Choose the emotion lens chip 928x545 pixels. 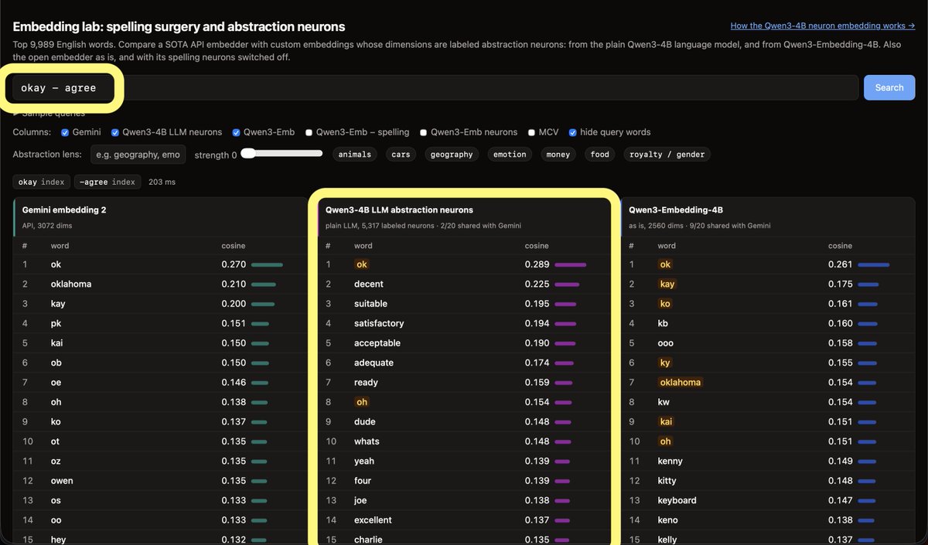[x=510, y=155]
